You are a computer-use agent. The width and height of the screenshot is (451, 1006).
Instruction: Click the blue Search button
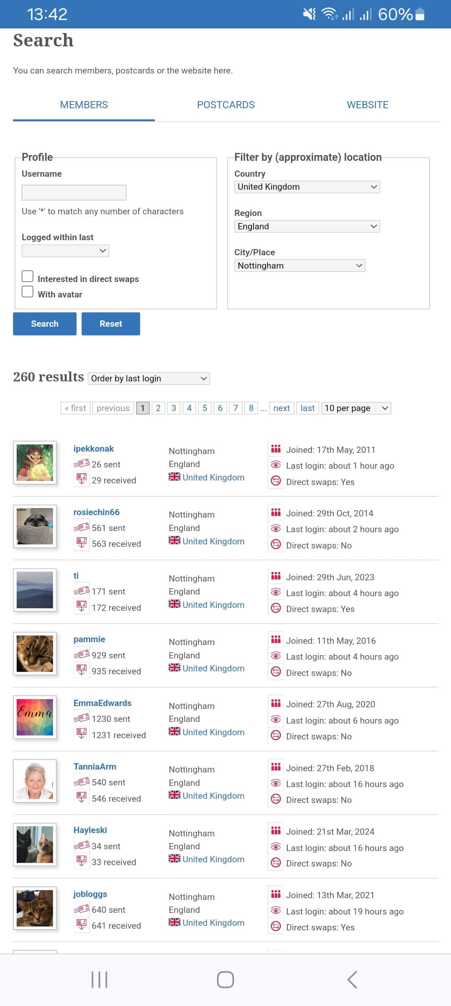(x=45, y=324)
